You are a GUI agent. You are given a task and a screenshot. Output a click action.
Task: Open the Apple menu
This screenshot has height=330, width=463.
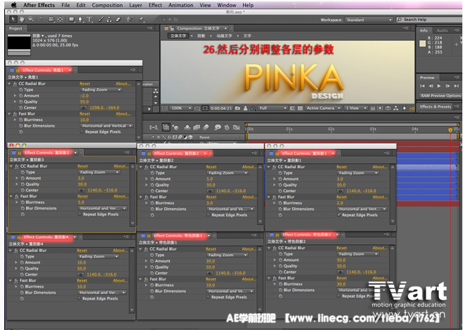(x=14, y=5)
